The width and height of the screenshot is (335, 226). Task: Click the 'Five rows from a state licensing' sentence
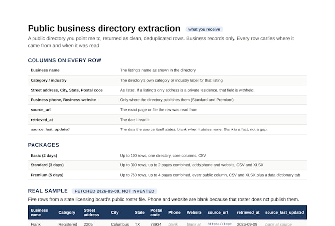pos(163,199)
